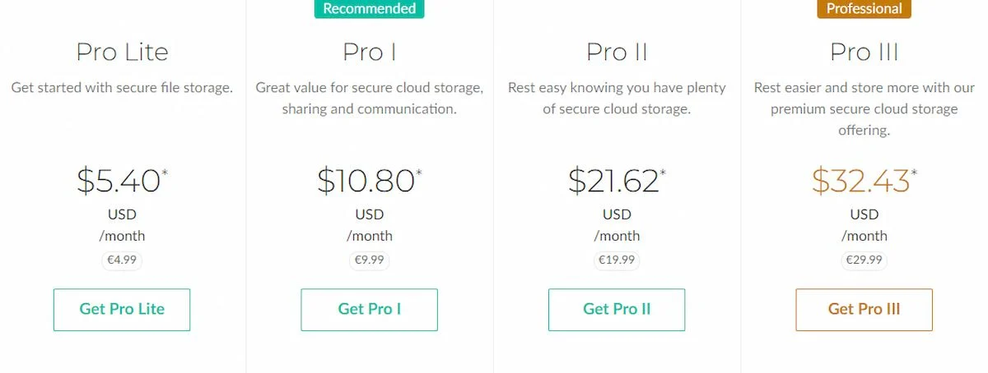Viewport: 988px width, 373px height.
Task: Click the orange $32.43 monthly price
Action: (x=864, y=181)
